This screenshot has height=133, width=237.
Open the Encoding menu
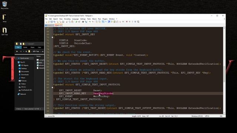(67, 19)
